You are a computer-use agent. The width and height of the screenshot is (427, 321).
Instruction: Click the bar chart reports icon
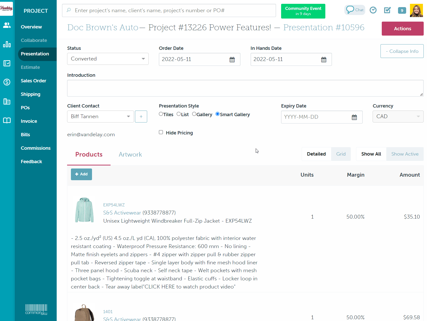click(x=7, y=44)
